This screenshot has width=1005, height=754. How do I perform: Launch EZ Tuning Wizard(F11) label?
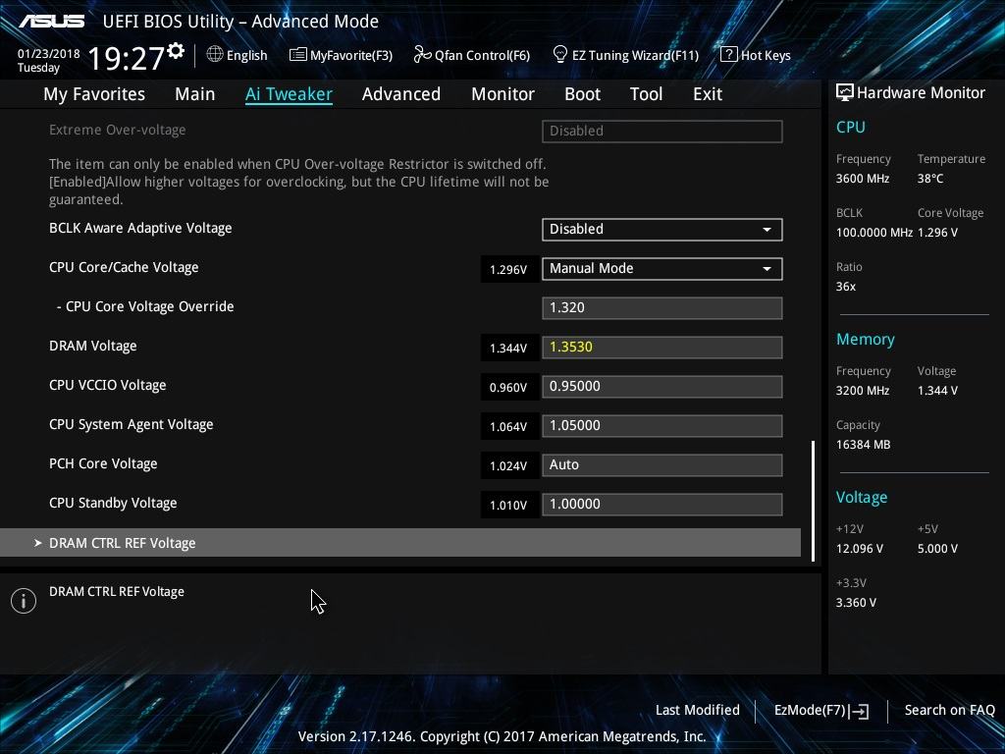[x=635, y=56]
